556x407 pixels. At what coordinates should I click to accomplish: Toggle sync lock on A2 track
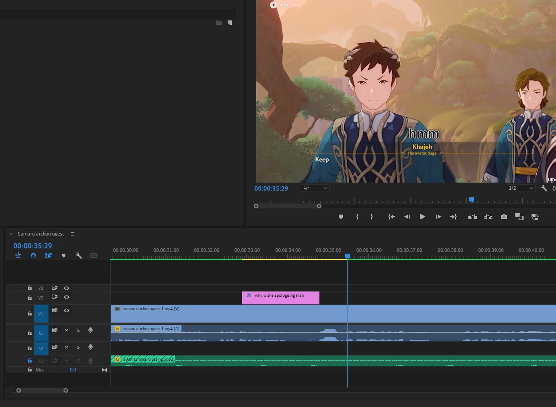point(55,347)
